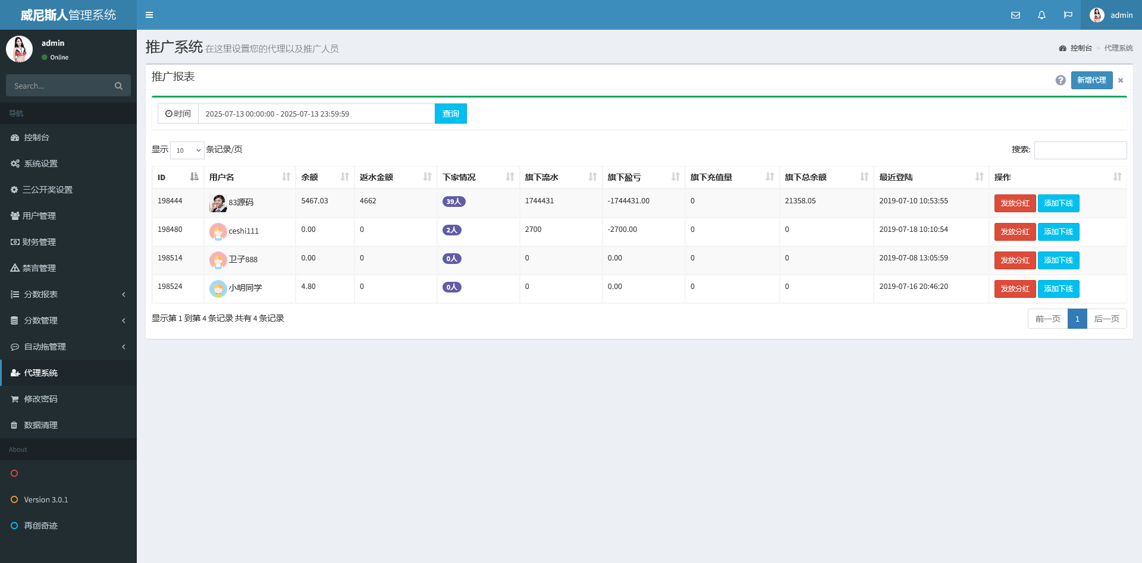
Task: Expand the 自动拖管理 submenu
Action: click(x=68, y=347)
